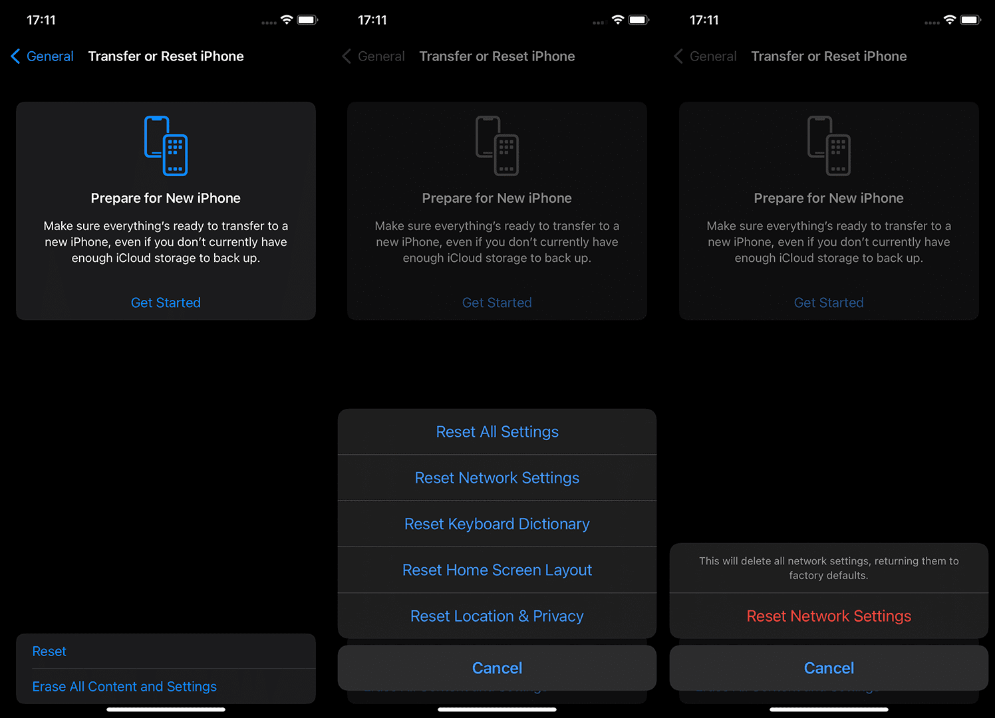Cancel the network reset confirmation in right screen
This screenshot has height=718, width=995.
(829, 668)
